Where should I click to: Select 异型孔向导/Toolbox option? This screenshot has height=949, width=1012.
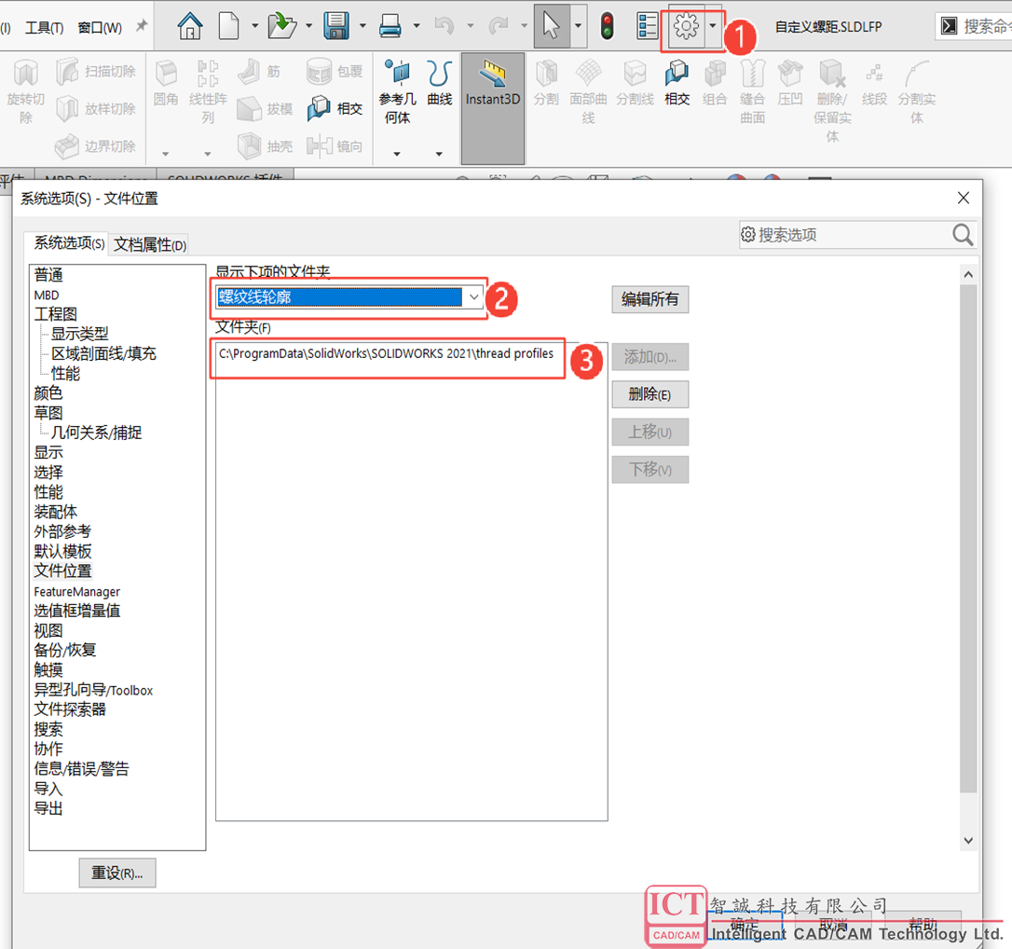(x=93, y=690)
